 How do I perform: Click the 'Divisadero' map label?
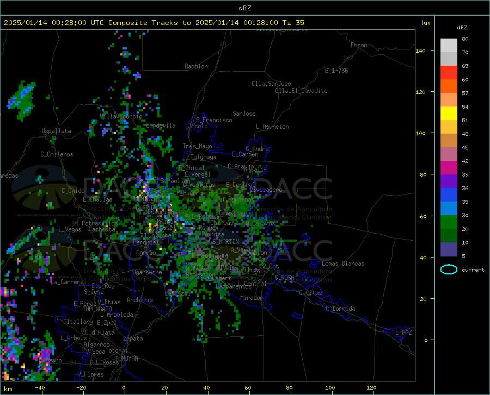click(x=266, y=190)
